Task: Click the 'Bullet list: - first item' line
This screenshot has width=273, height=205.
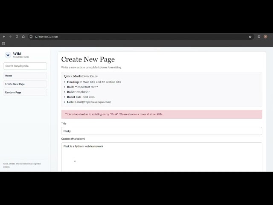Action: click(x=81, y=97)
